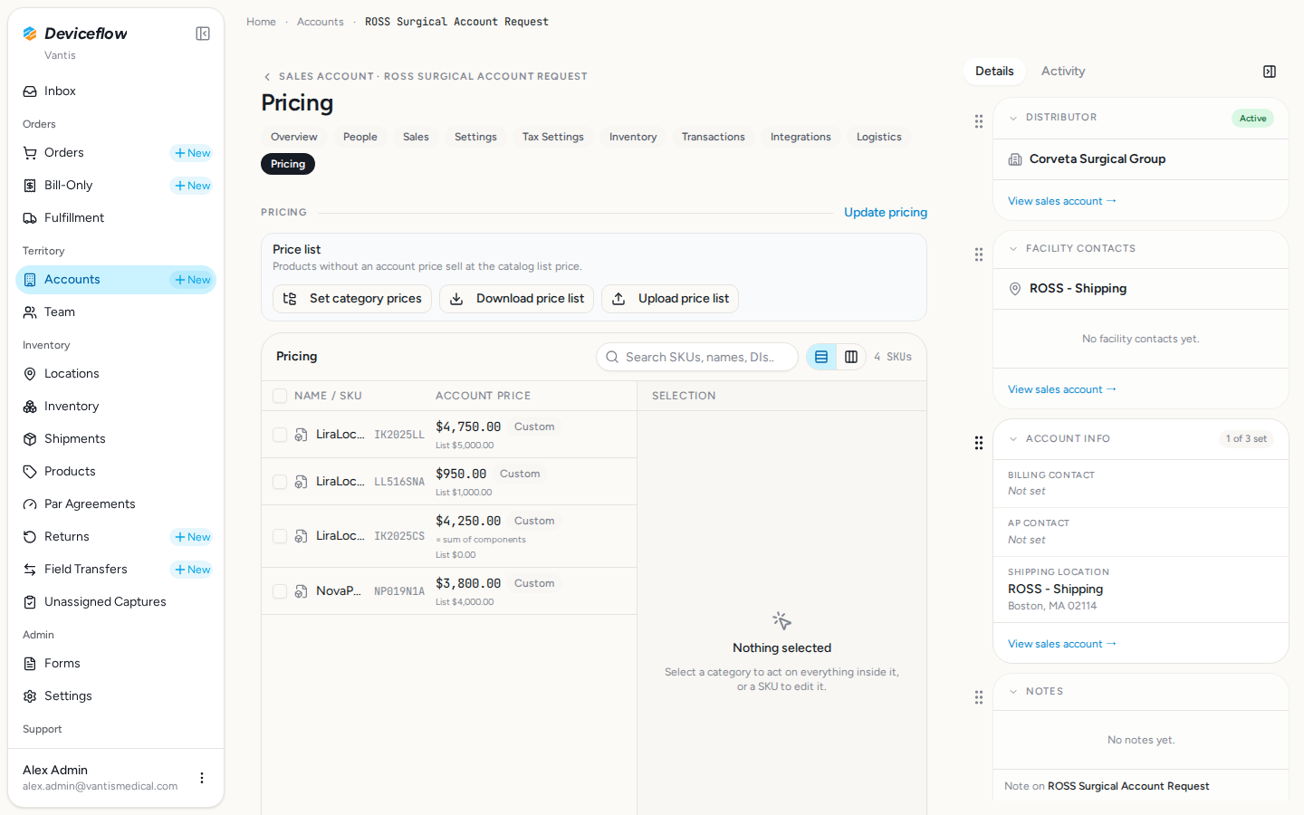The image size is (1304, 815).
Task: Check the IK2025LL row checkbox
Action: pyautogui.click(x=280, y=435)
